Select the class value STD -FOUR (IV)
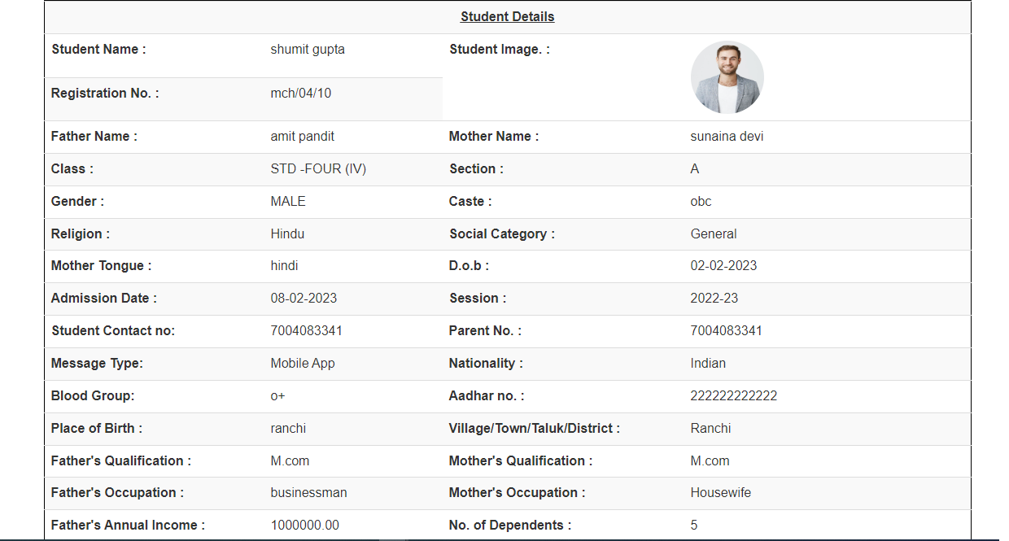The height and width of the screenshot is (541, 1009). tap(318, 169)
